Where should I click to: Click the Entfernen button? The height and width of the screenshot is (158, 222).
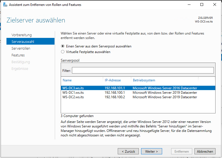(x=182, y=151)
